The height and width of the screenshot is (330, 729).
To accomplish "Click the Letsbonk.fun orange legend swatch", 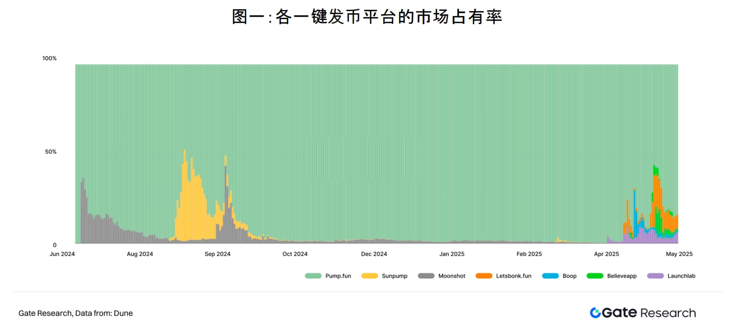I will coord(484,276).
